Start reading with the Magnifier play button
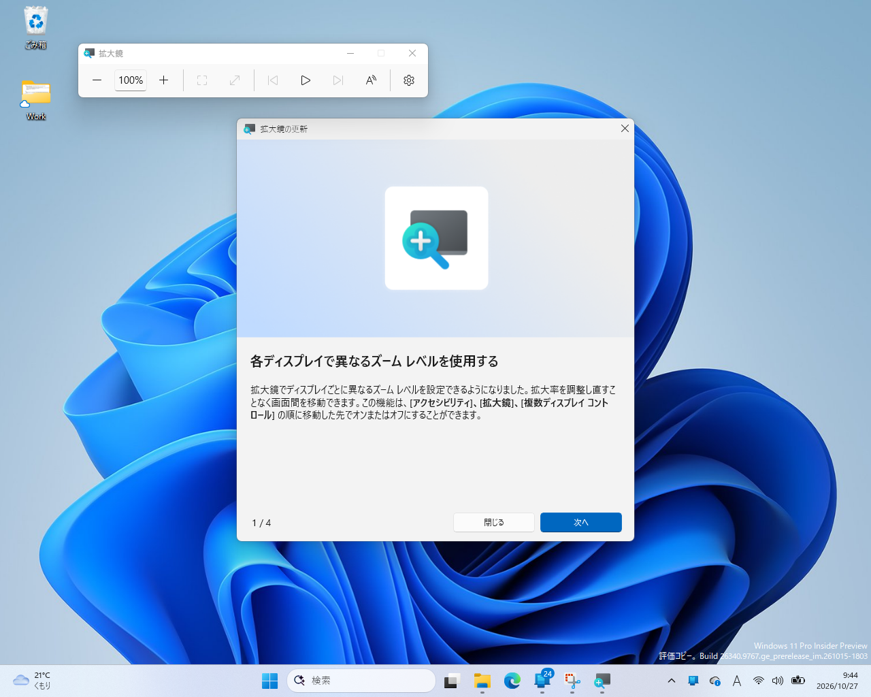This screenshot has height=697, width=871. pyautogui.click(x=306, y=80)
